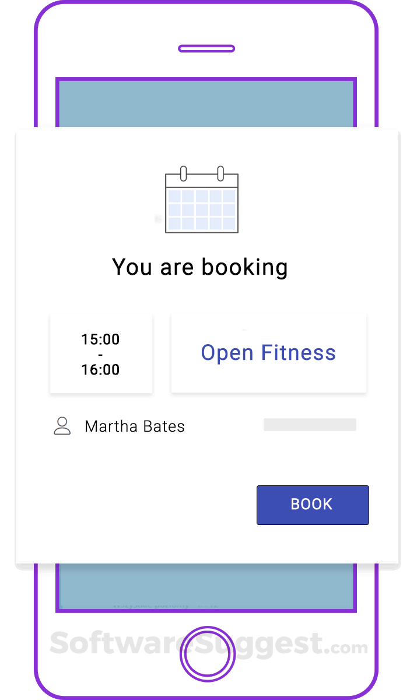Click the gray placeholder bar right of Martha Bates

[x=310, y=425]
